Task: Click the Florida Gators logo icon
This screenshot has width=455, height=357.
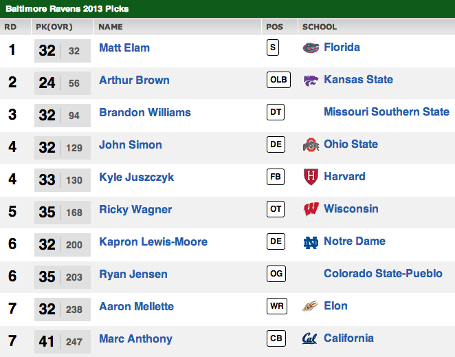Action: coord(311,48)
